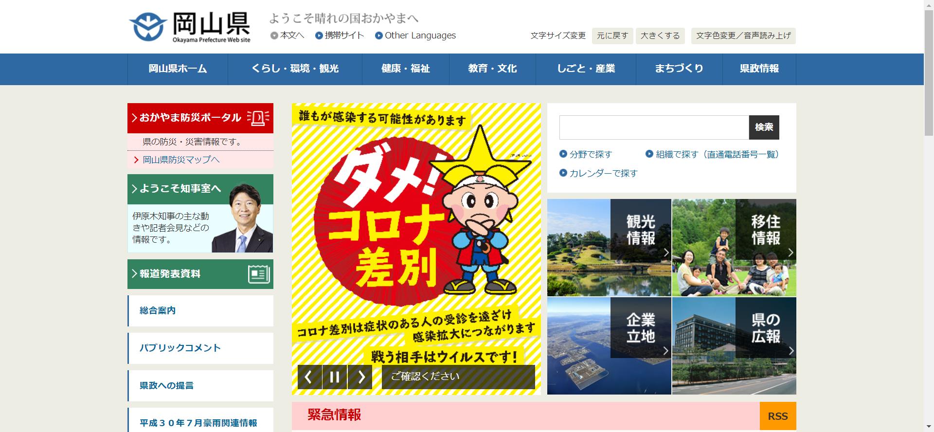The height and width of the screenshot is (432, 934).
Task: Click the siren icon on 防災ポータル banner
Action: pos(258,118)
